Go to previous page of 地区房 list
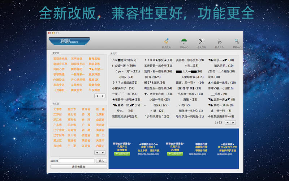This screenshot has width=289, height=181. (97, 152)
